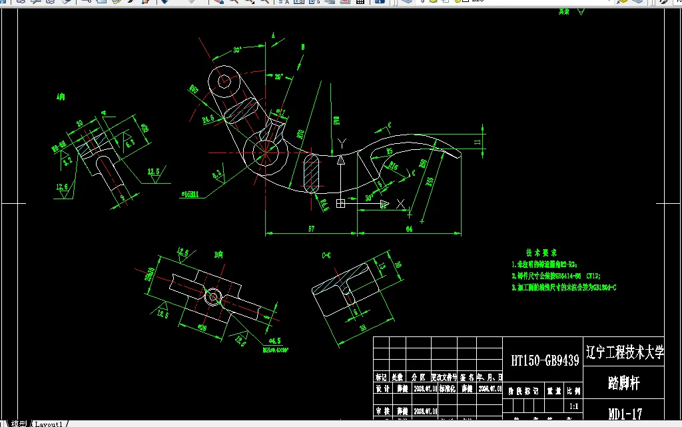Select the 64 horizontal dimension

tap(410, 228)
